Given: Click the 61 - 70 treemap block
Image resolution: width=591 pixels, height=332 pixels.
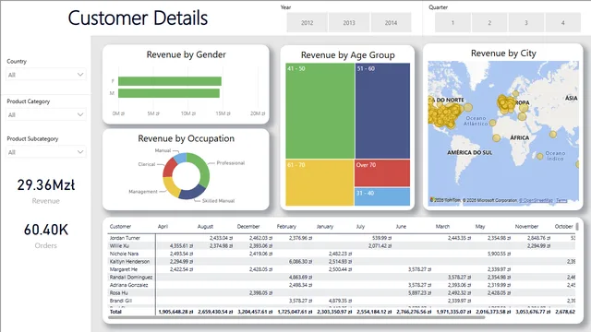Looking at the screenshot, I should [x=320, y=183].
